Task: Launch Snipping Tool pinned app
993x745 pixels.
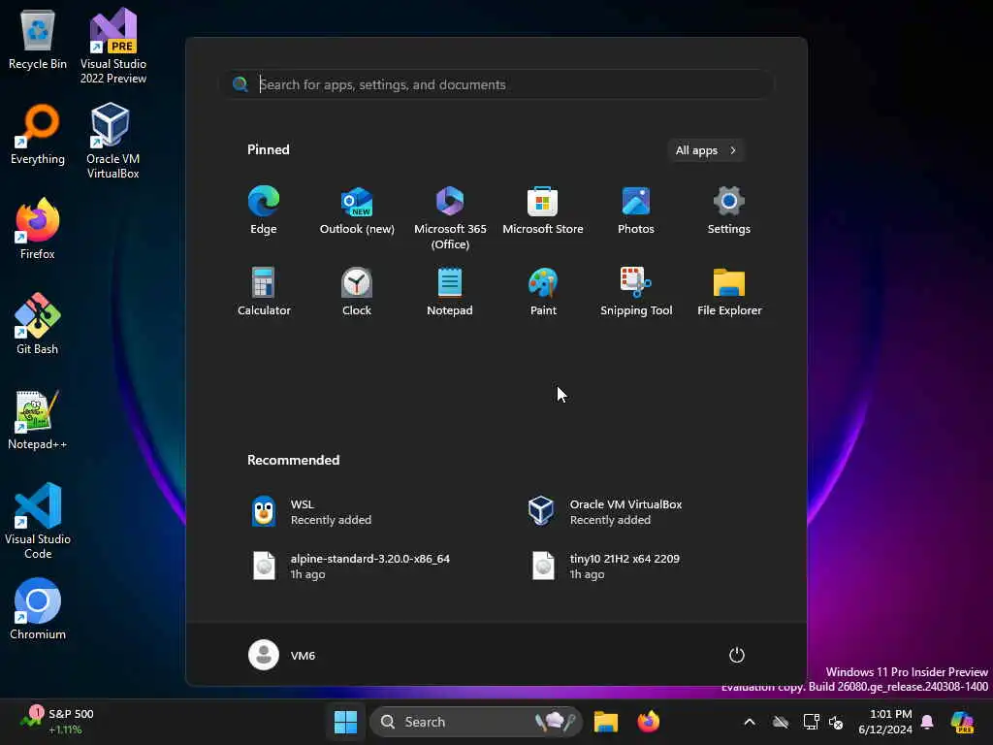Action: (636, 292)
